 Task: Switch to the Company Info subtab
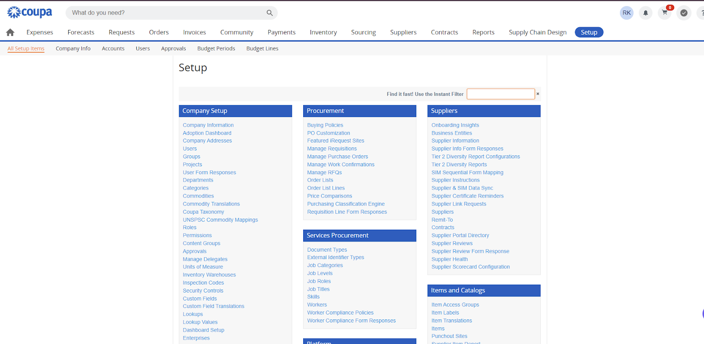pyautogui.click(x=73, y=48)
